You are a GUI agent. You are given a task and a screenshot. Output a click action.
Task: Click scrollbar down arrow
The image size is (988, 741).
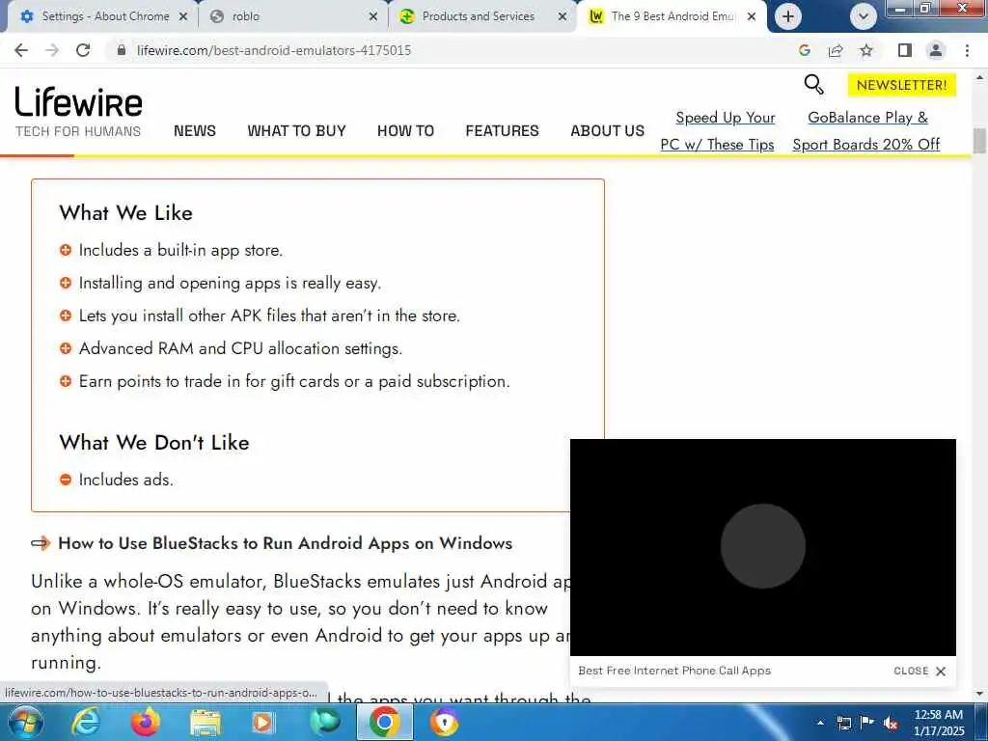pos(979,694)
